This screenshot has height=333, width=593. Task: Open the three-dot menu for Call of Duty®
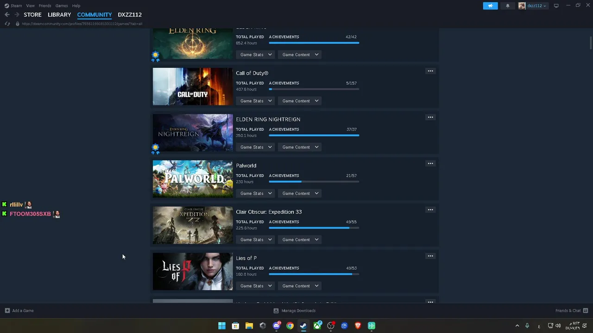430,71
